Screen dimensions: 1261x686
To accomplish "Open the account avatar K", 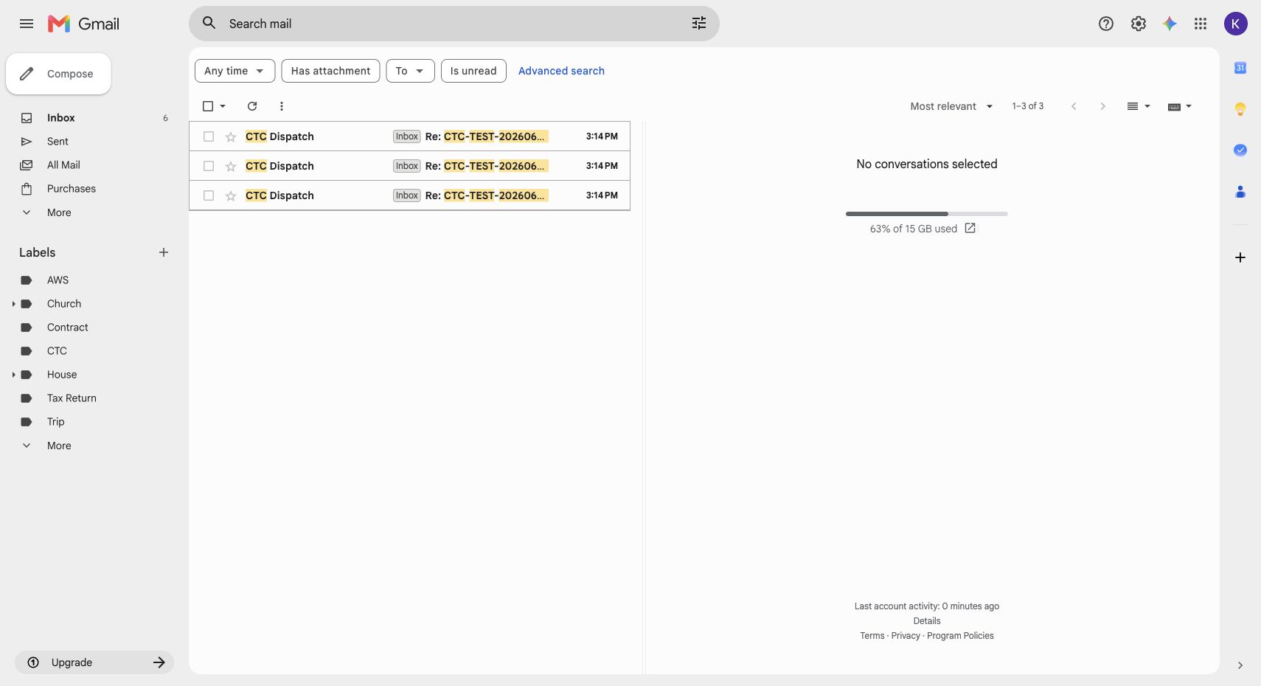I will (x=1236, y=24).
